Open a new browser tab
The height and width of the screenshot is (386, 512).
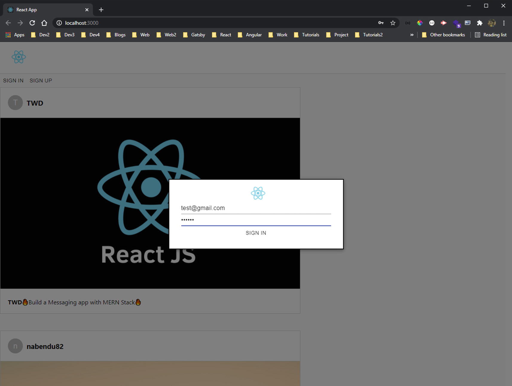(x=101, y=10)
